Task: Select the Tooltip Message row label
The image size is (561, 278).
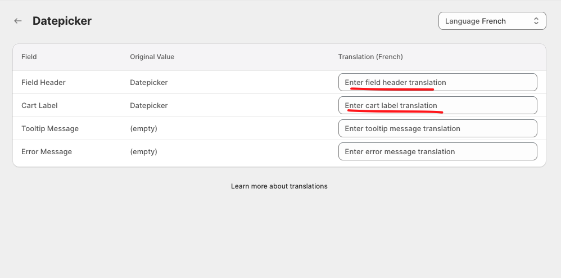Action: [50, 128]
